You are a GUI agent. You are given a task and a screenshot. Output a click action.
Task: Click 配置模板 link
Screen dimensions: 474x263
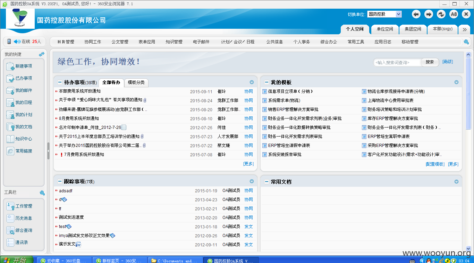tap(435, 164)
